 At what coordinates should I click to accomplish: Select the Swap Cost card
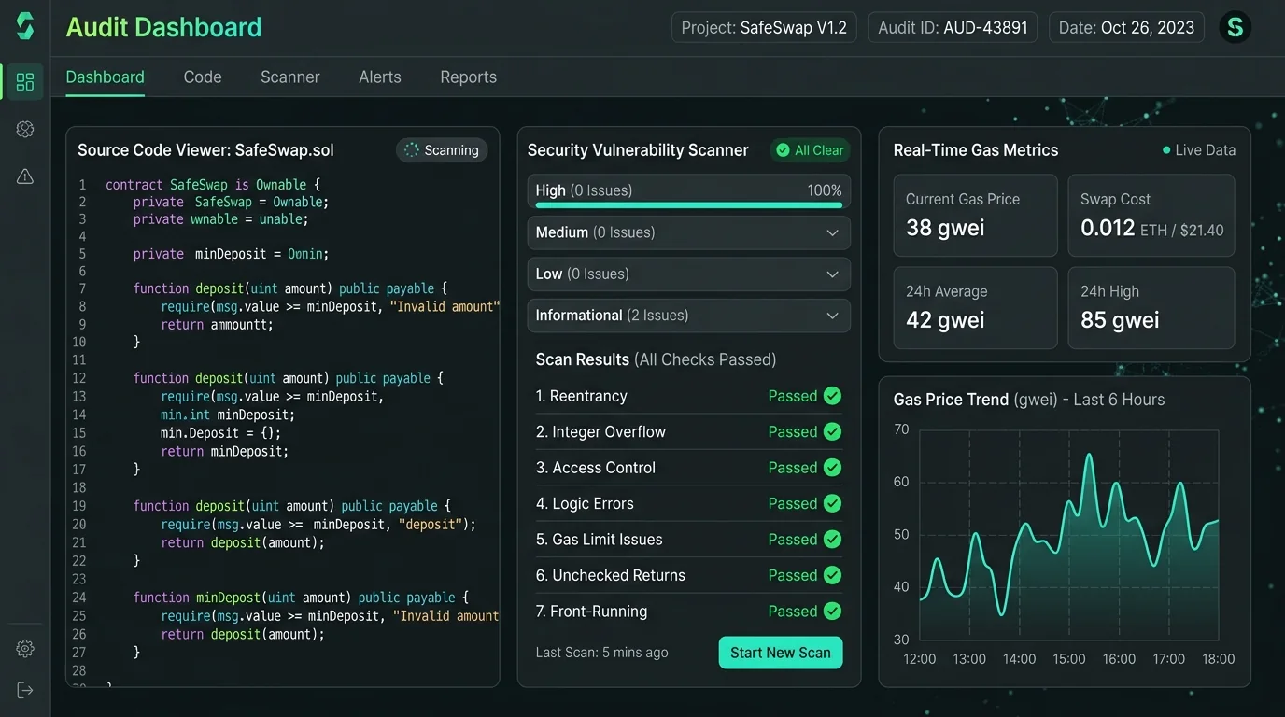click(1151, 216)
